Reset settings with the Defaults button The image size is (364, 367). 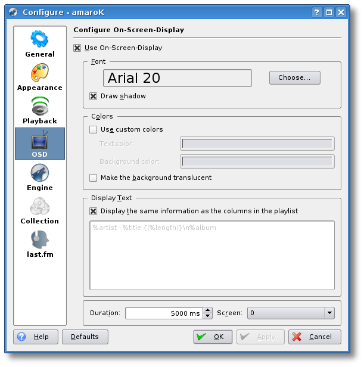85,337
